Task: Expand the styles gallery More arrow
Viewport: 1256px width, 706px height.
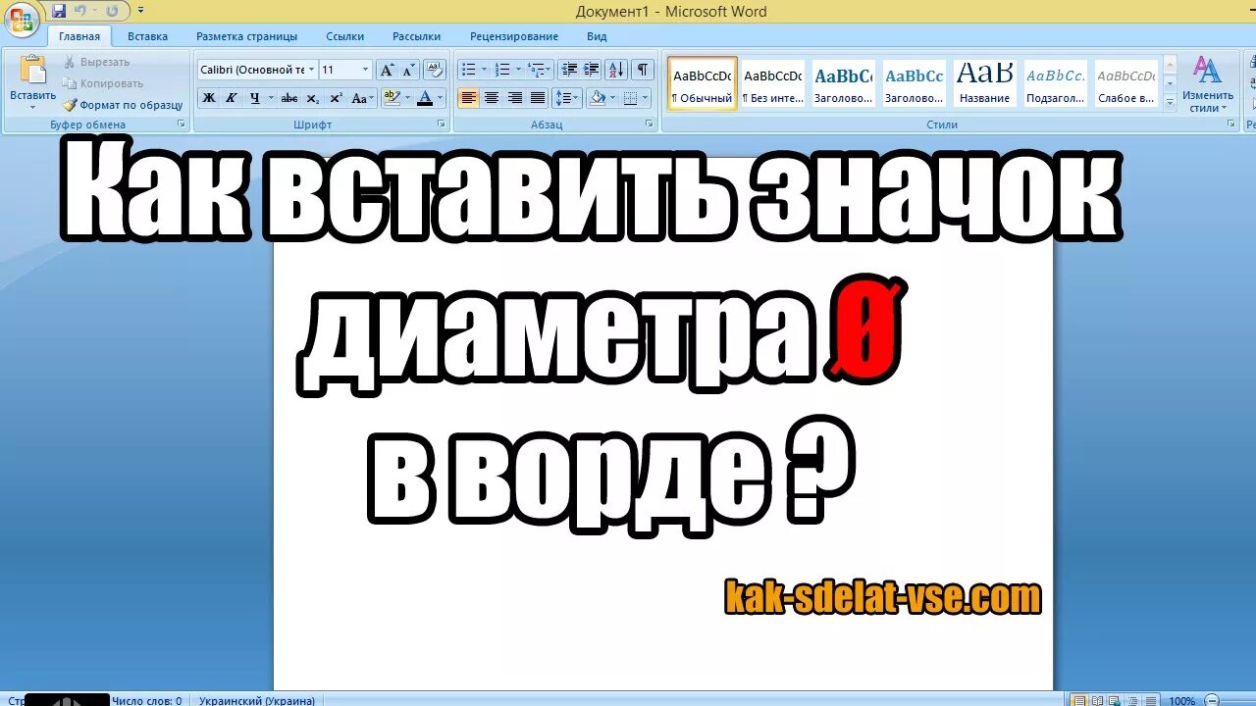Action: [x=1169, y=103]
